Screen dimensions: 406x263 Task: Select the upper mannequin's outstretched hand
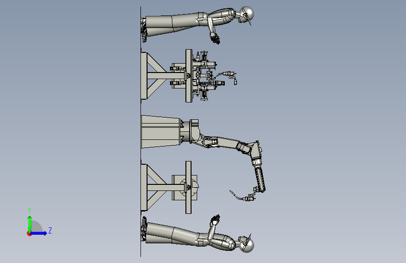215,38
